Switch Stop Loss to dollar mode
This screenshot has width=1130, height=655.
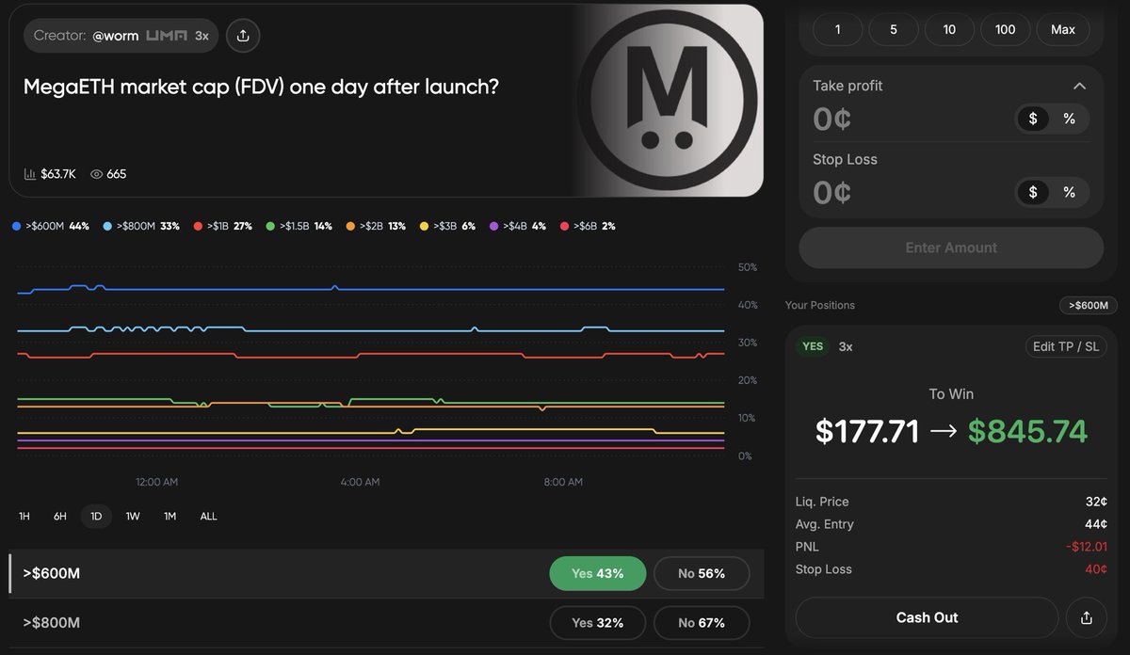point(1033,192)
